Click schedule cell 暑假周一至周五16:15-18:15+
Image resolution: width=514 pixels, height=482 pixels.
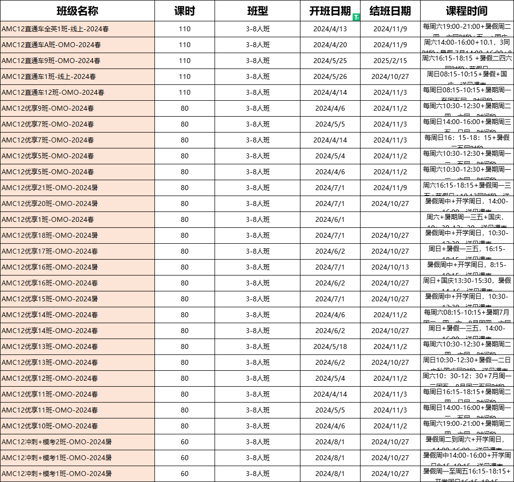pyautogui.click(x=467, y=474)
